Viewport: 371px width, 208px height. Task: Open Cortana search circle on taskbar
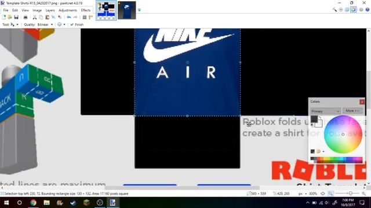tap(19, 203)
